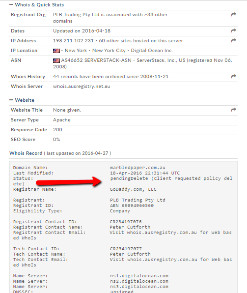Click 44 records archived history text
The width and height of the screenshot is (247, 293).
(110, 77)
